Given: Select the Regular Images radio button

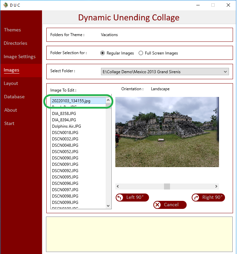Looking at the screenshot, I should [102, 53].
